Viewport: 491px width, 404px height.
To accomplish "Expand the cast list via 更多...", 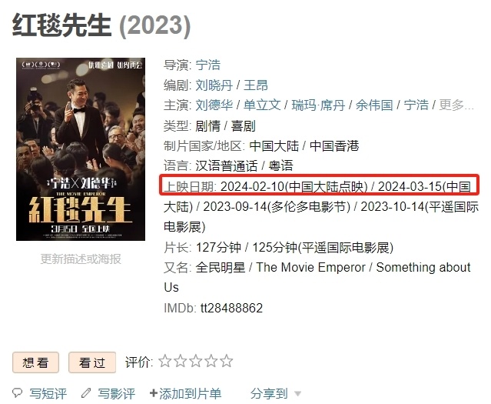I will point(456,105).
